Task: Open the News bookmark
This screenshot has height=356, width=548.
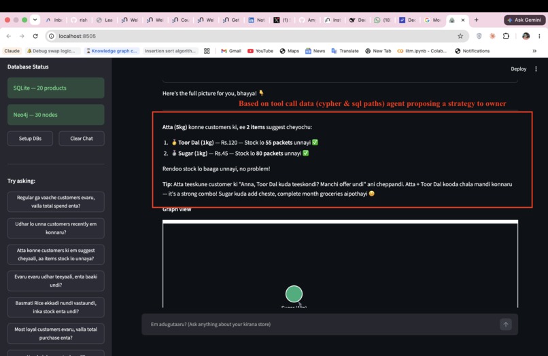Action: coord(315,51)
